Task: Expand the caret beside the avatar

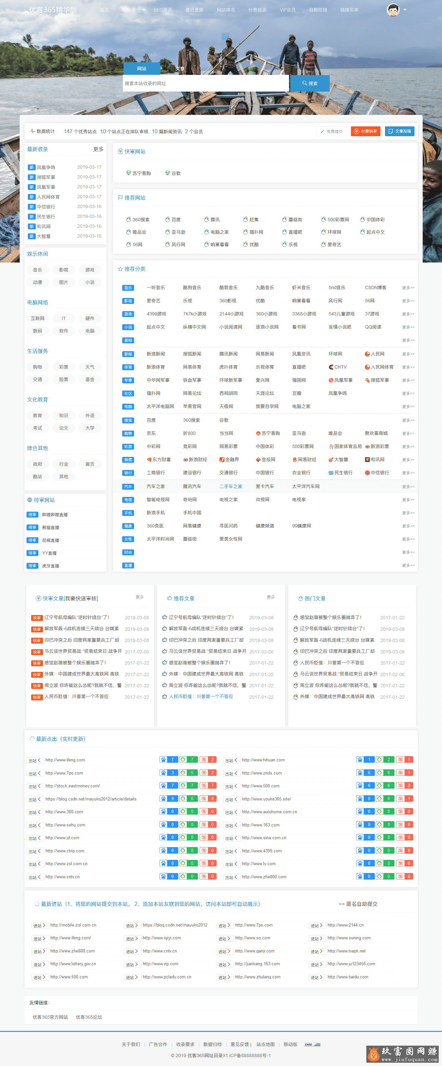Action: [405, 10]
